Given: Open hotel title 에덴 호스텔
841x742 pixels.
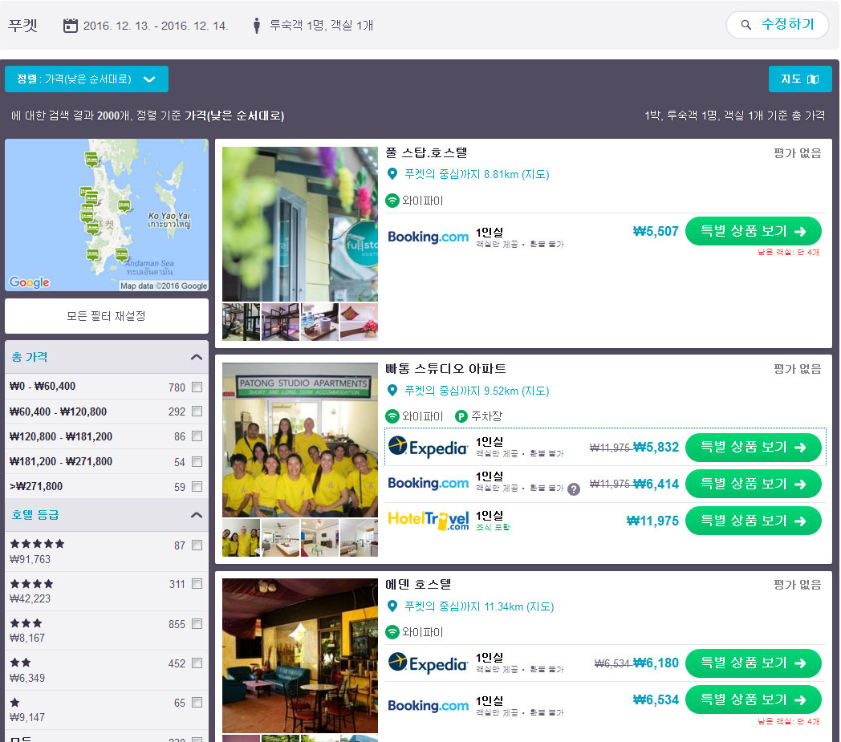Looking at the screenshot, I should [418, 585].
